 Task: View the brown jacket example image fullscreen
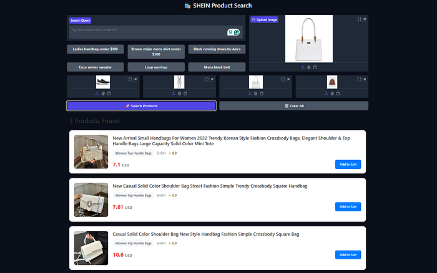[359, 79]
